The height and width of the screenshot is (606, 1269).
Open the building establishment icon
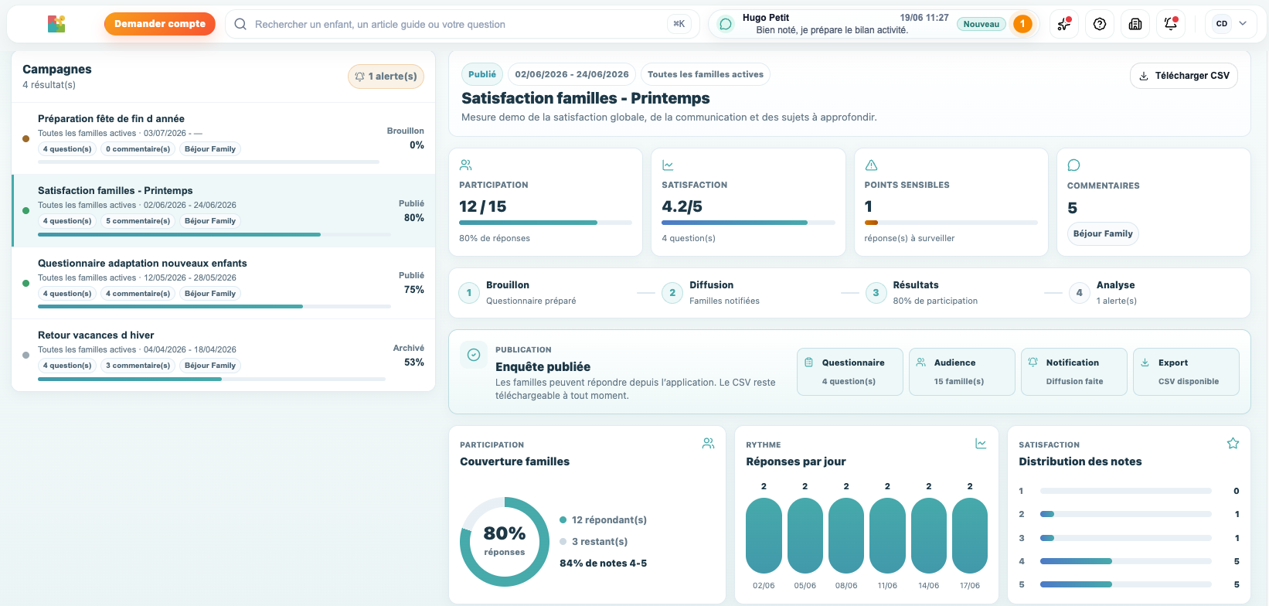click(1135, 24)
